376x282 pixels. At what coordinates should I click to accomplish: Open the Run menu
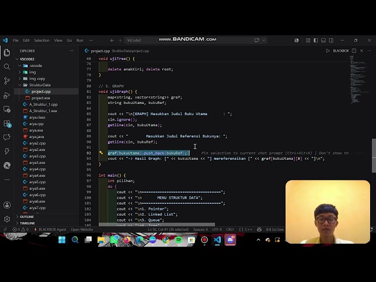click(80, 41)
